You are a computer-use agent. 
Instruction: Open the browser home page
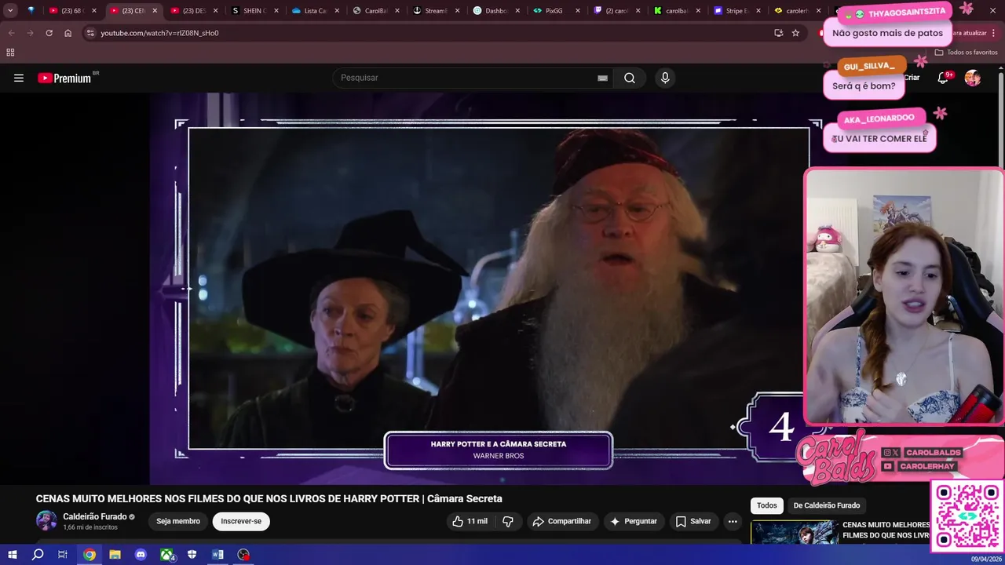pyautogui.click(x=68, y=33)
